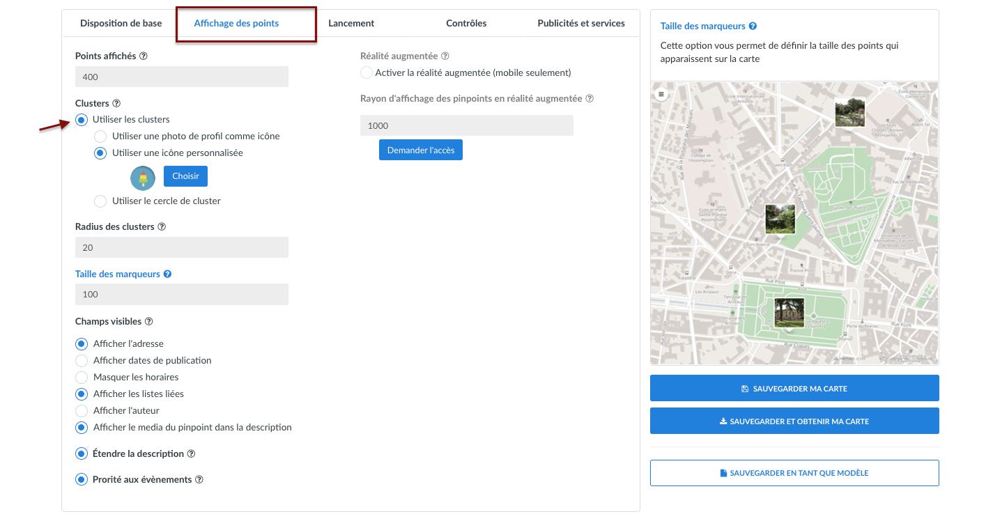Open help icon beside Champs visibles
This screenshot has height=528, width=986.
(148, 322)
